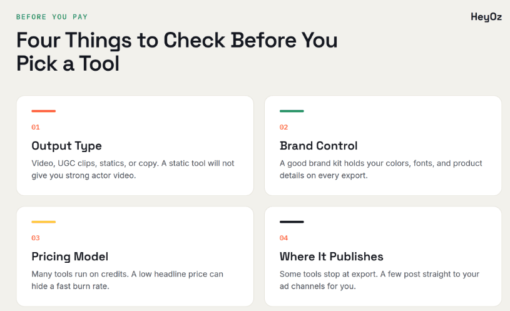This screenshot has height=311, width=510.
Task: Click the ad channels description text
Action: [379, 280]
